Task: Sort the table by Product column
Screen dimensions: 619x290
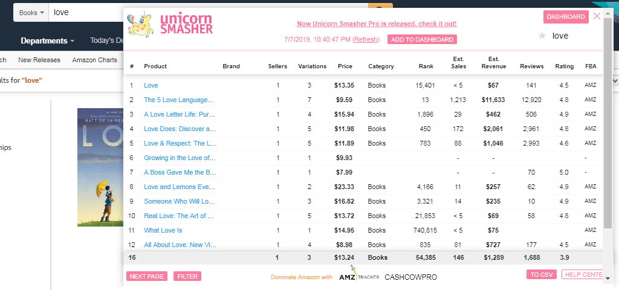Action: click(155, 66)
